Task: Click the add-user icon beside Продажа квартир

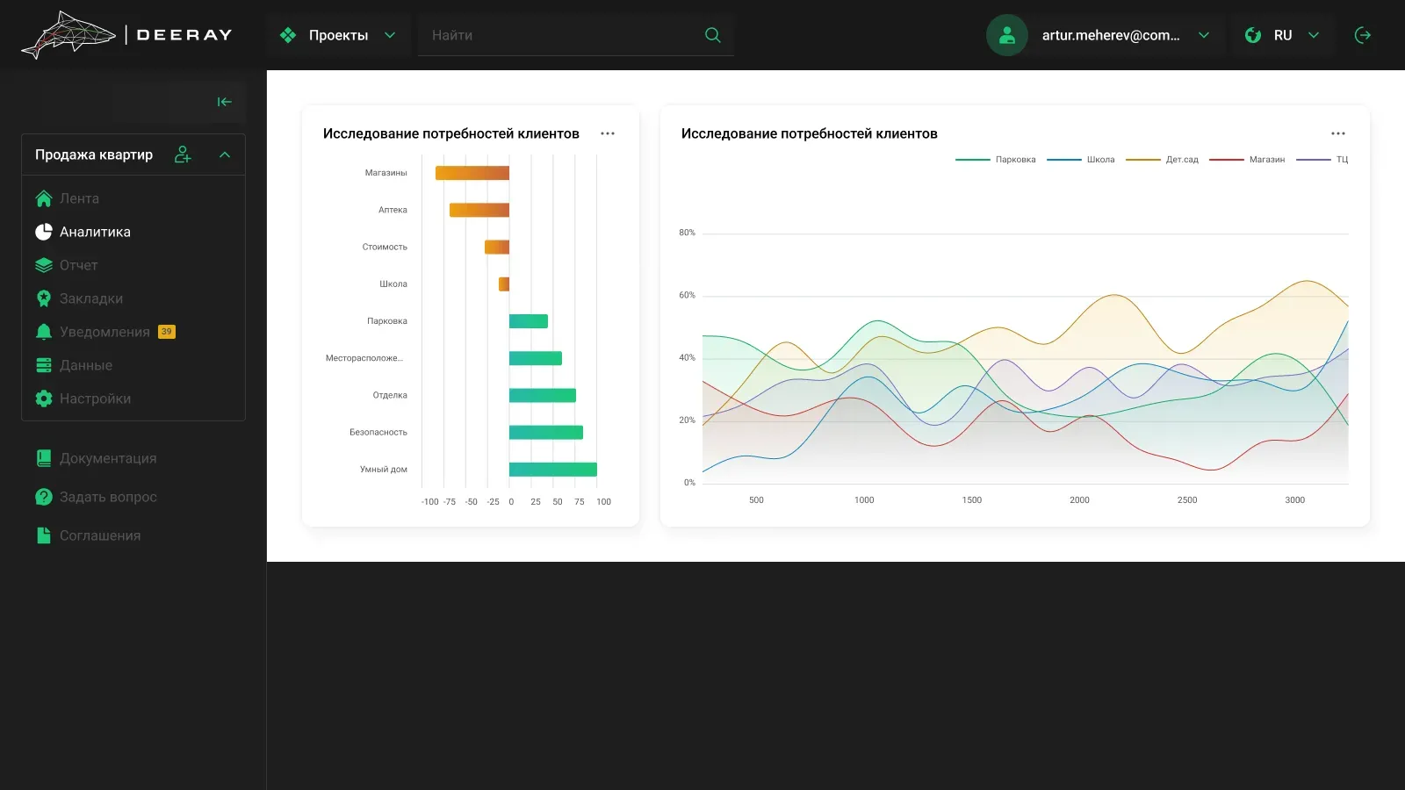Action: pyautogui.click(x=183, y=154)
